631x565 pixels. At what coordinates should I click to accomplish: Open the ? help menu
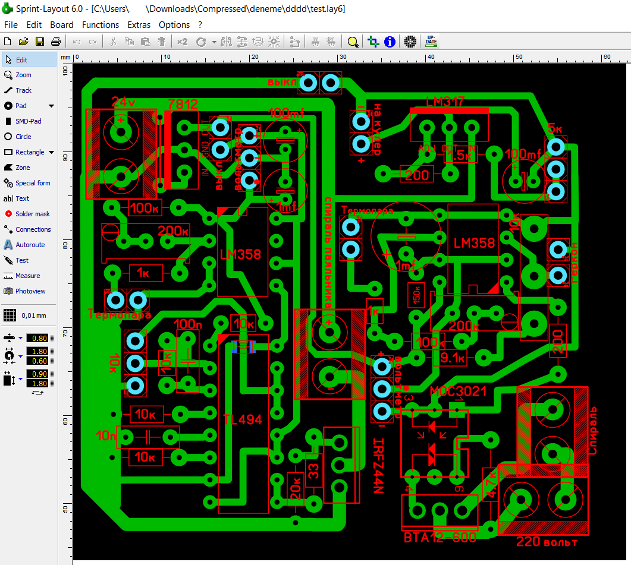click(200, 24)
